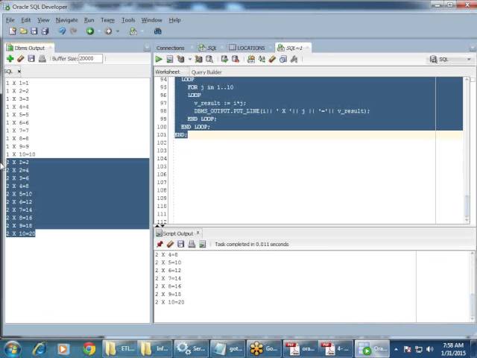Screen dimensions: 477x358
Task: Save the Script Output results
Action: (180, 244)
